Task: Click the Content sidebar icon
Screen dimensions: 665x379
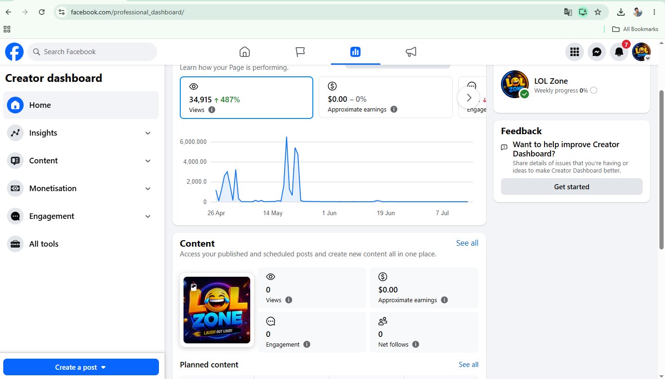Action: (x=15, y=161)
